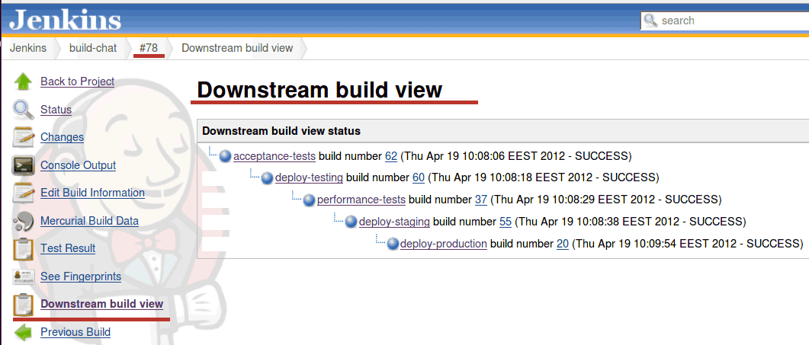Click the Changes notepad icon
809x345 pixels.
(23, 137)
